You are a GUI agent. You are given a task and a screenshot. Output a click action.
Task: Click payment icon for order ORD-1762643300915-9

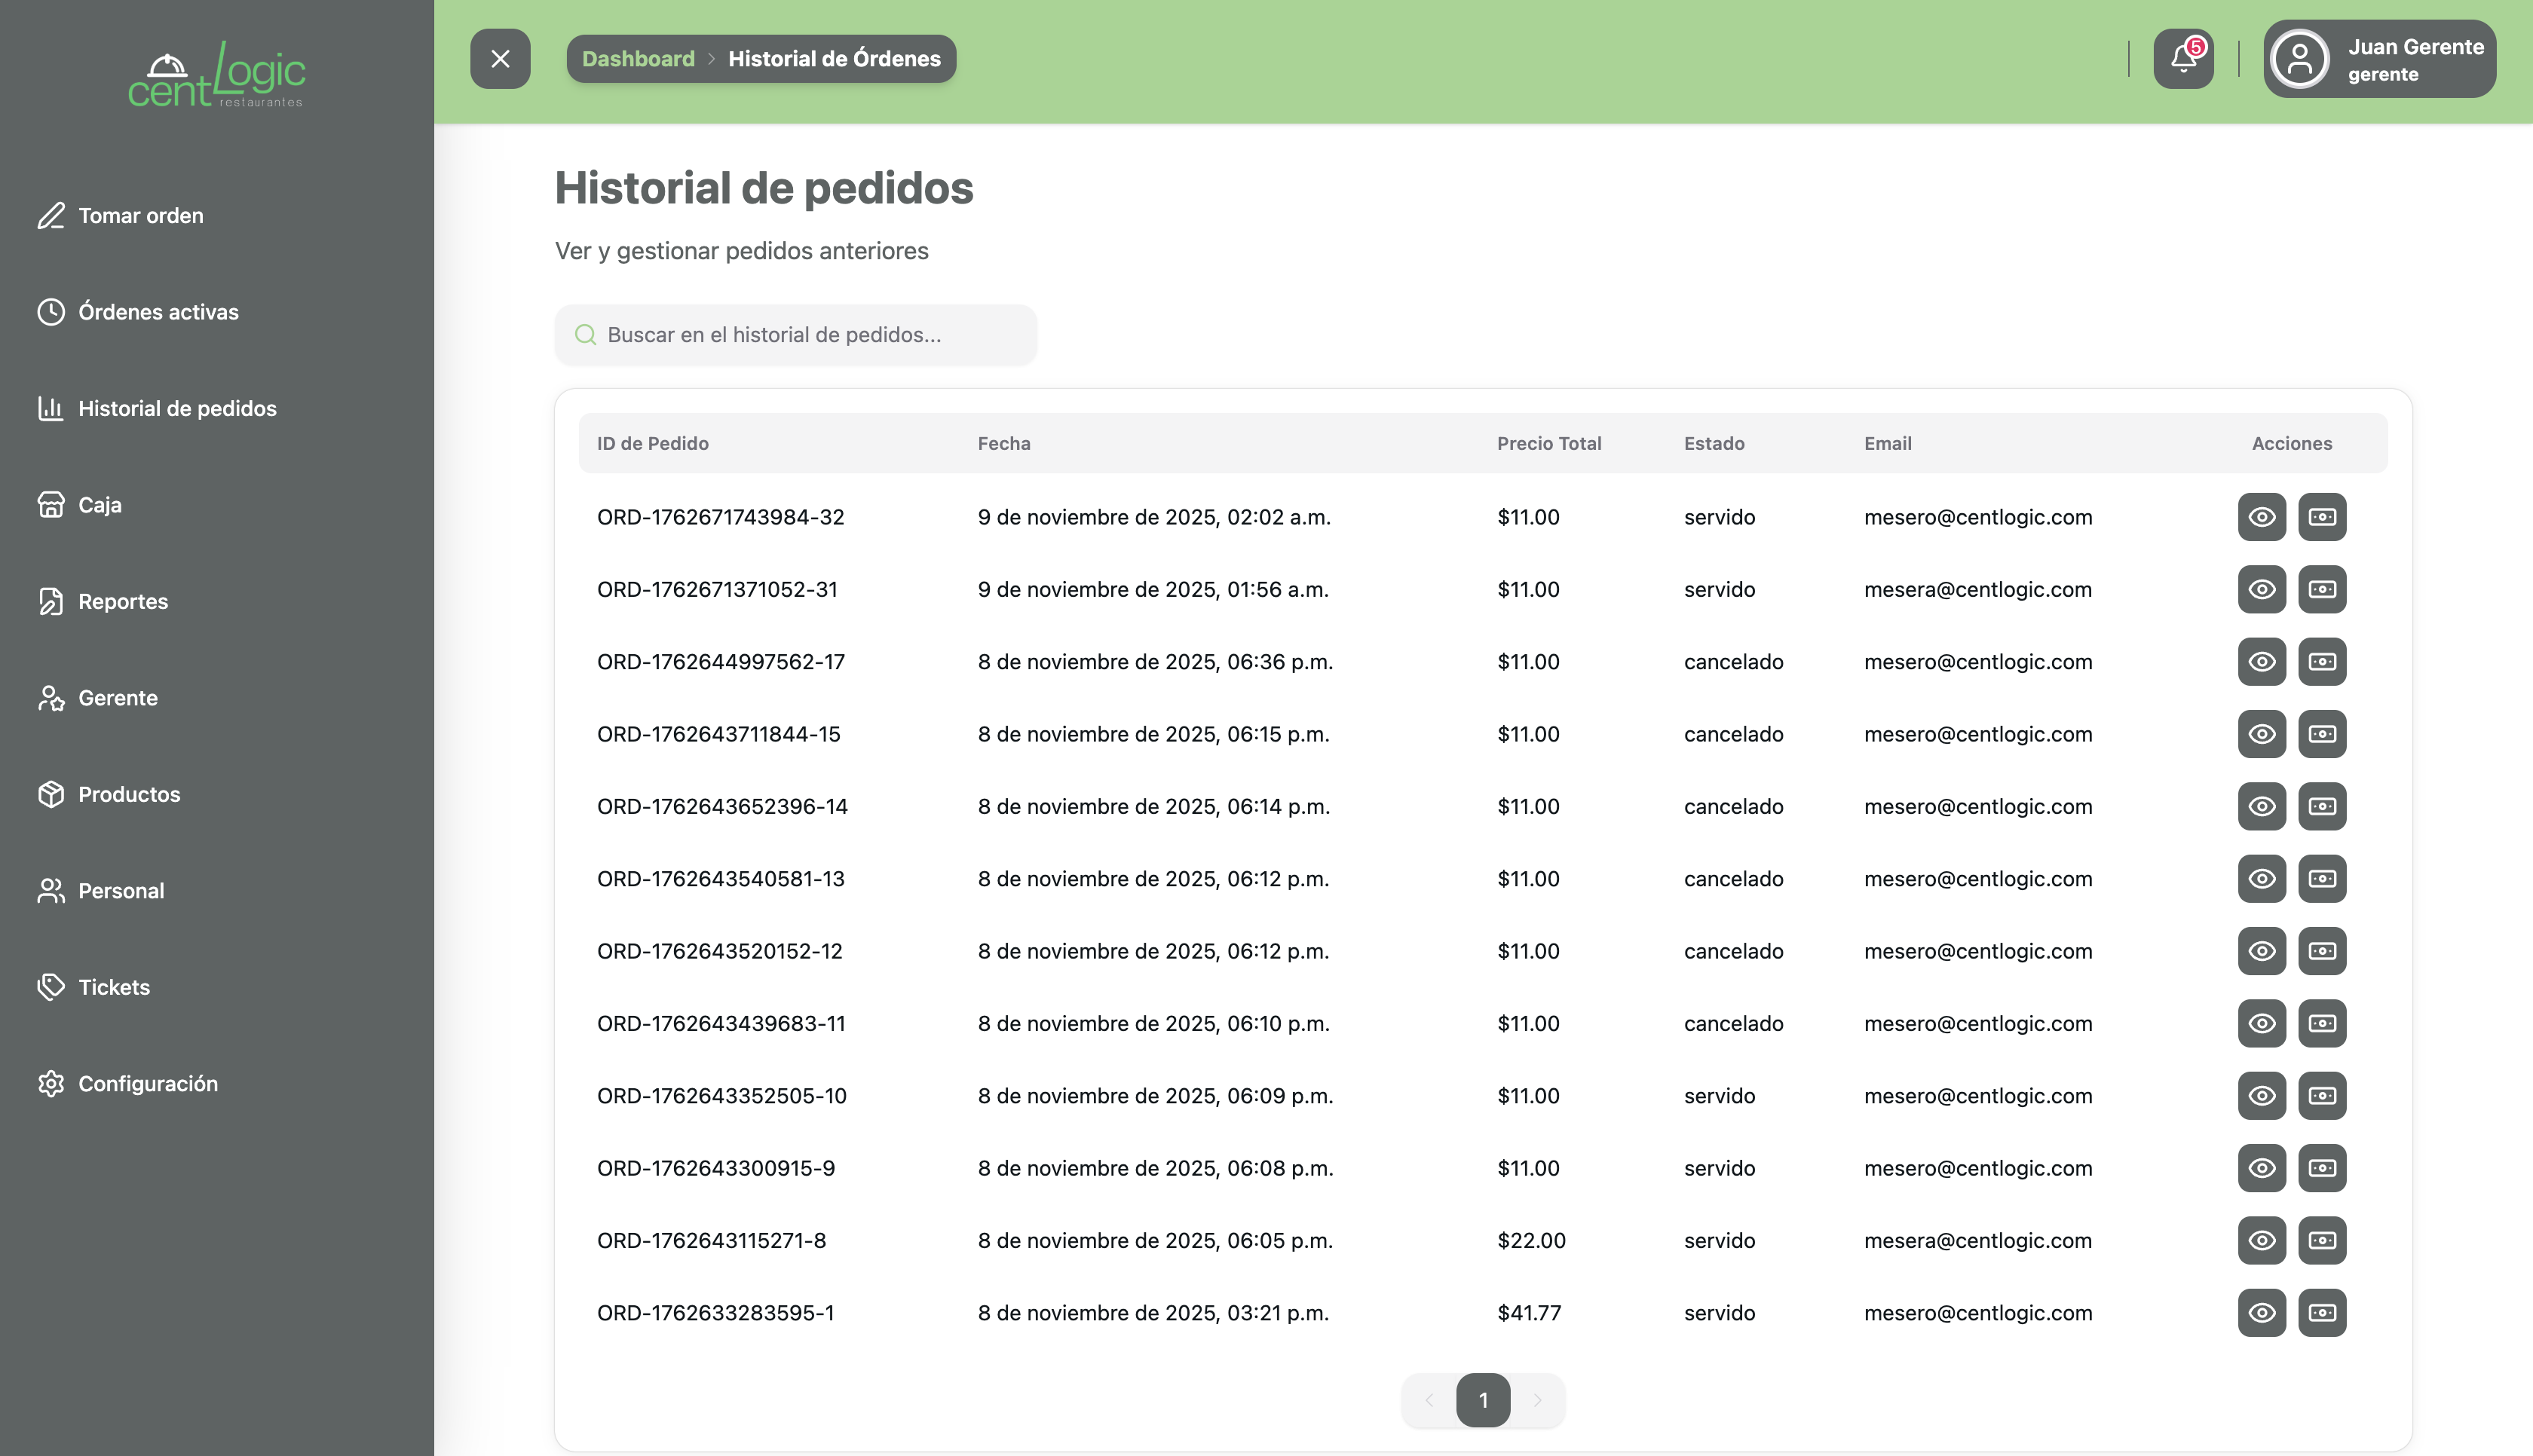pyautogui.click(x=2321, y=1168)
